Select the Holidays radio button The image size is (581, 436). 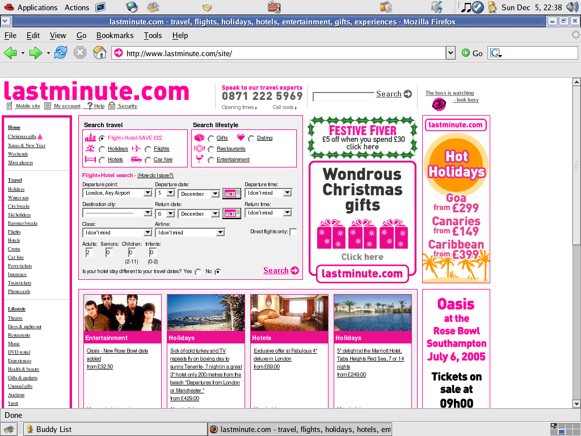(x=102, y=149)
